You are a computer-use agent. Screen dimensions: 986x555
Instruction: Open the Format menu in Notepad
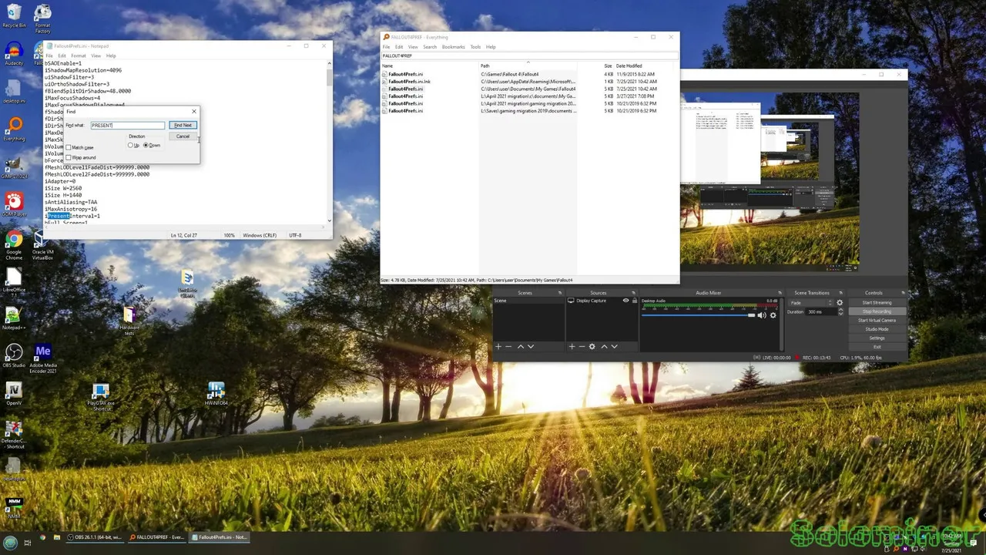click(x=79, y=55)
